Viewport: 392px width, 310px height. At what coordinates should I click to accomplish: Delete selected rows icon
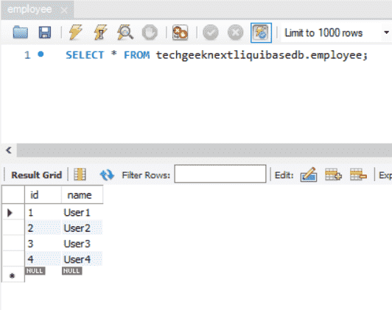tap(358, 175)
